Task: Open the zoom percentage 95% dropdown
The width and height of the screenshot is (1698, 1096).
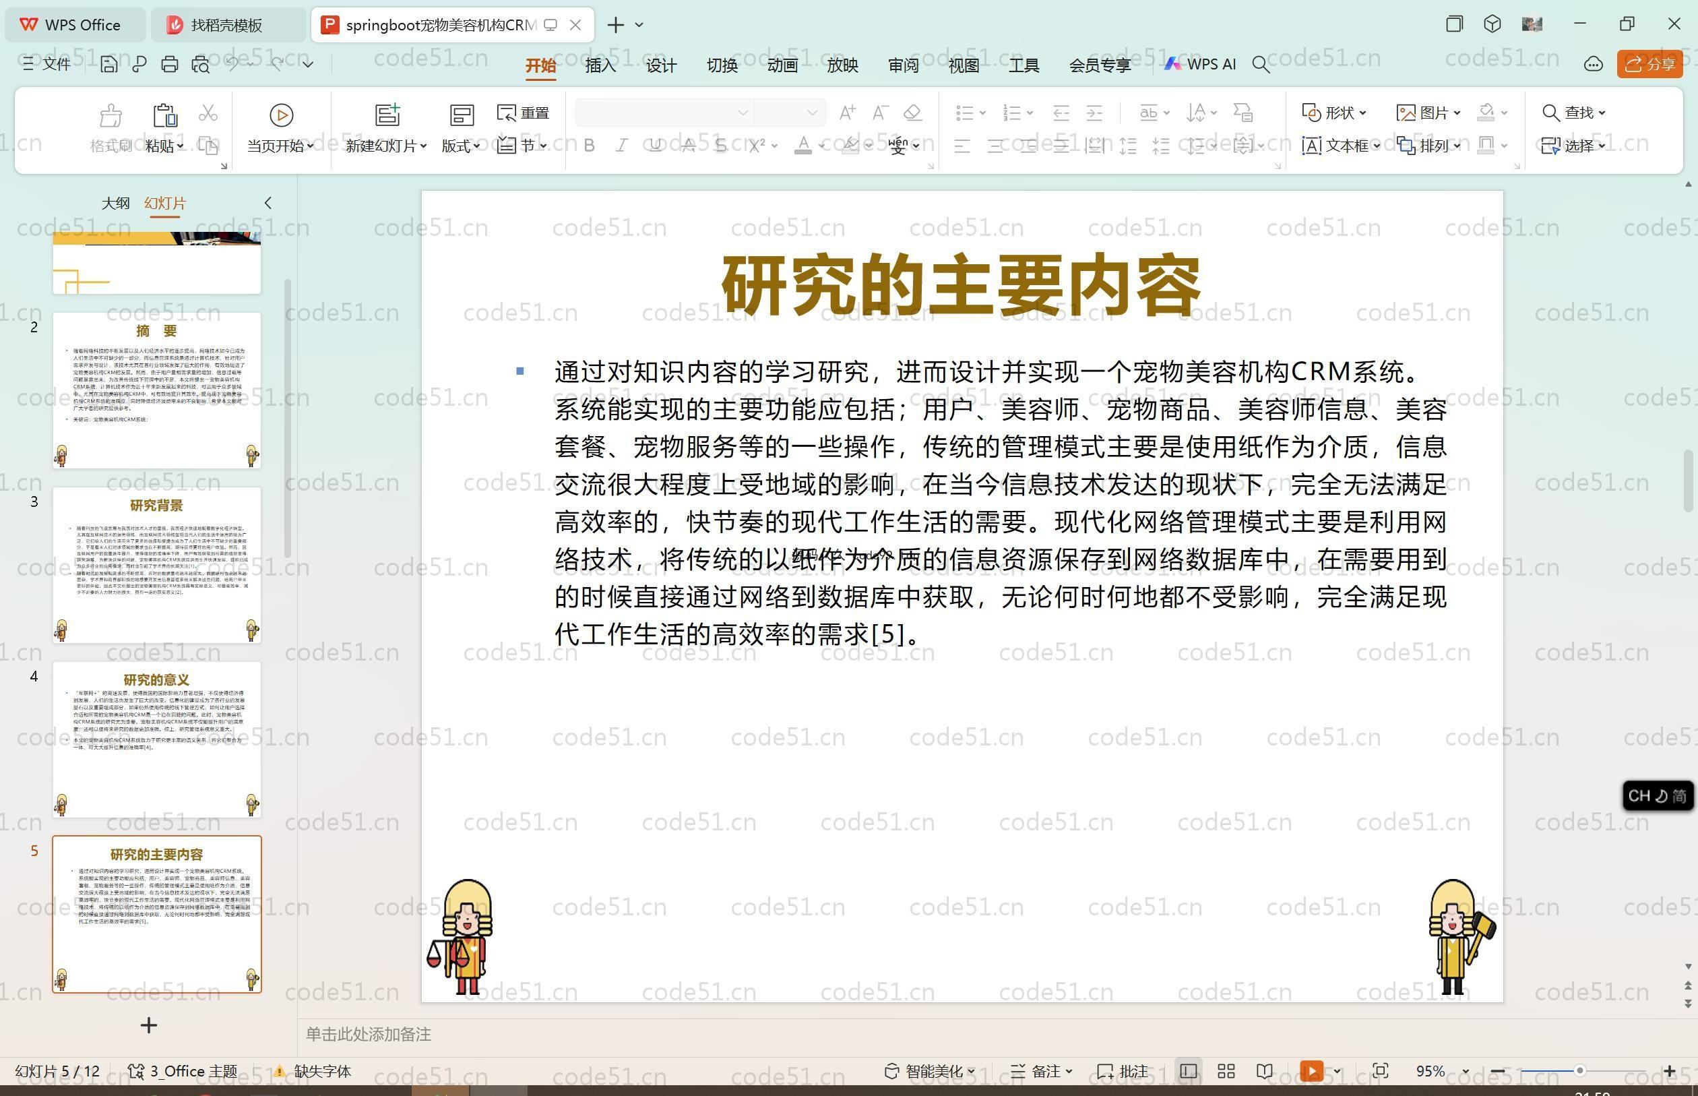Action: click(1466, 1071)
